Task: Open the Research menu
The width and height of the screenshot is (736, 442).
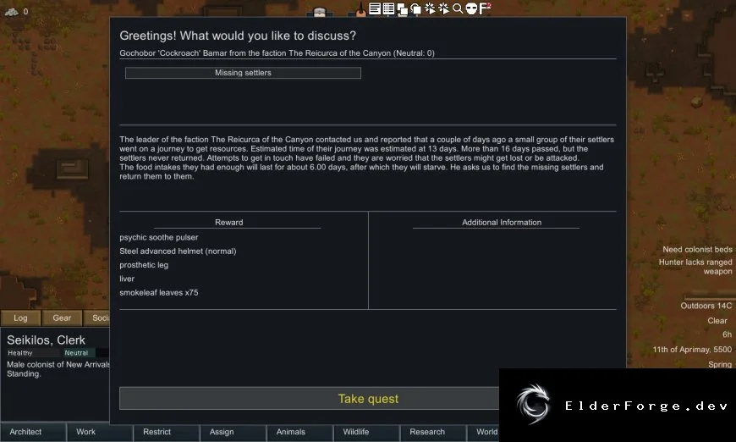Action: (x=433, y=432)
